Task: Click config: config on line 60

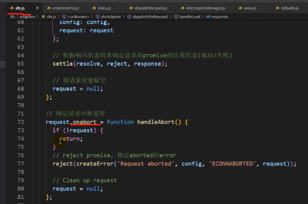Action: tap(84, 22)
